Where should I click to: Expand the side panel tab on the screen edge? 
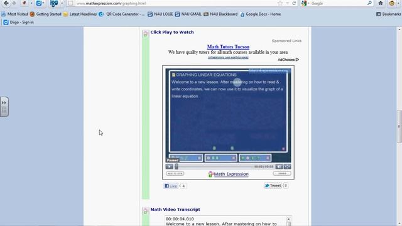click(x=4, y=107)
